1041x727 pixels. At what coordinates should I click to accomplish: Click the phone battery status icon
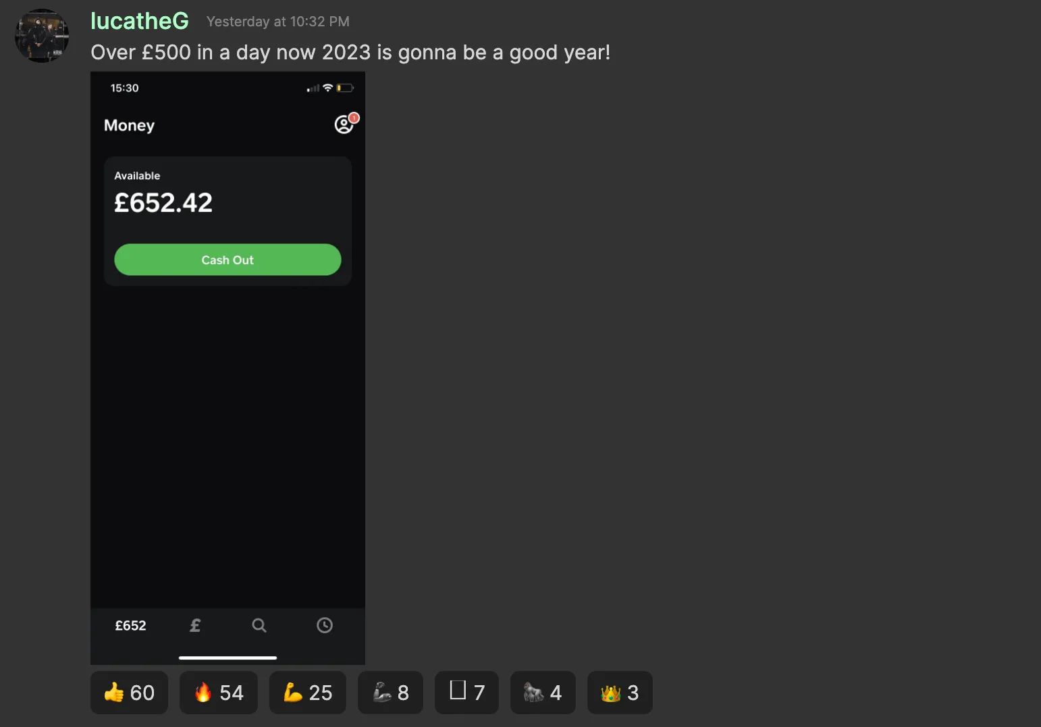[345, 88]
